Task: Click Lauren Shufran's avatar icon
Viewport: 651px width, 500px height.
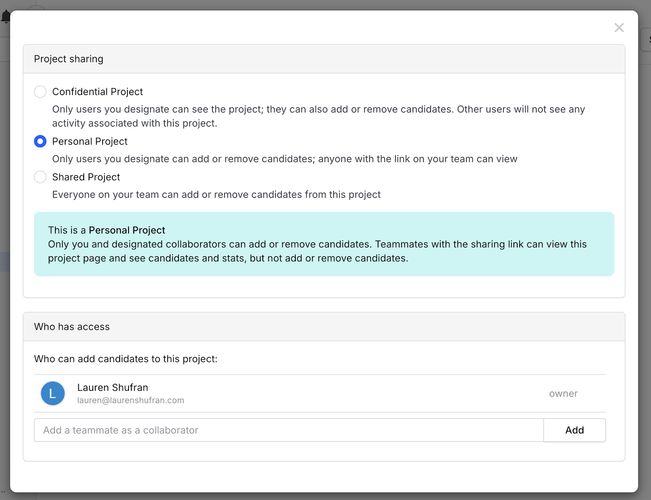Action: (x=53, y=393)
